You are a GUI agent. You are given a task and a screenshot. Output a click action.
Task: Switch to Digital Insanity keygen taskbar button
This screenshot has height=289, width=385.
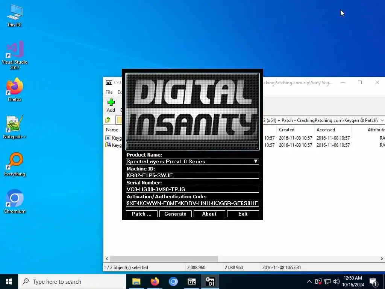[x=210, y=281]
